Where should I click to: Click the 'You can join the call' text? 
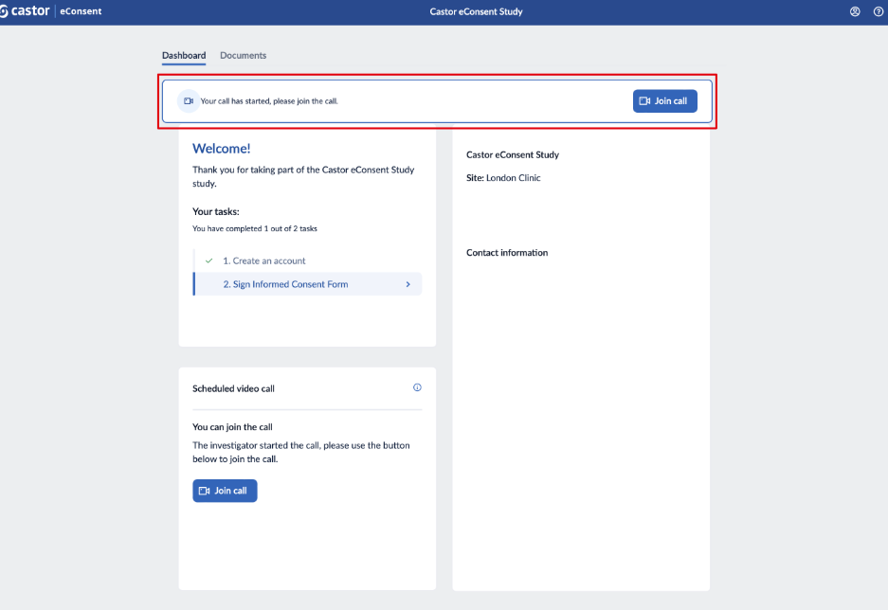point(232,426)
